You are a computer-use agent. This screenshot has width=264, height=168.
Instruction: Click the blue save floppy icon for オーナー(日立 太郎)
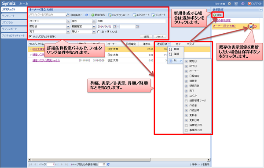(251, 26)
